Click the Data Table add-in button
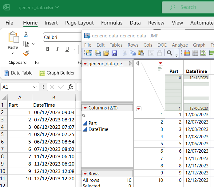The height and width of the screenshot is (187, 214). coord(18,73)
